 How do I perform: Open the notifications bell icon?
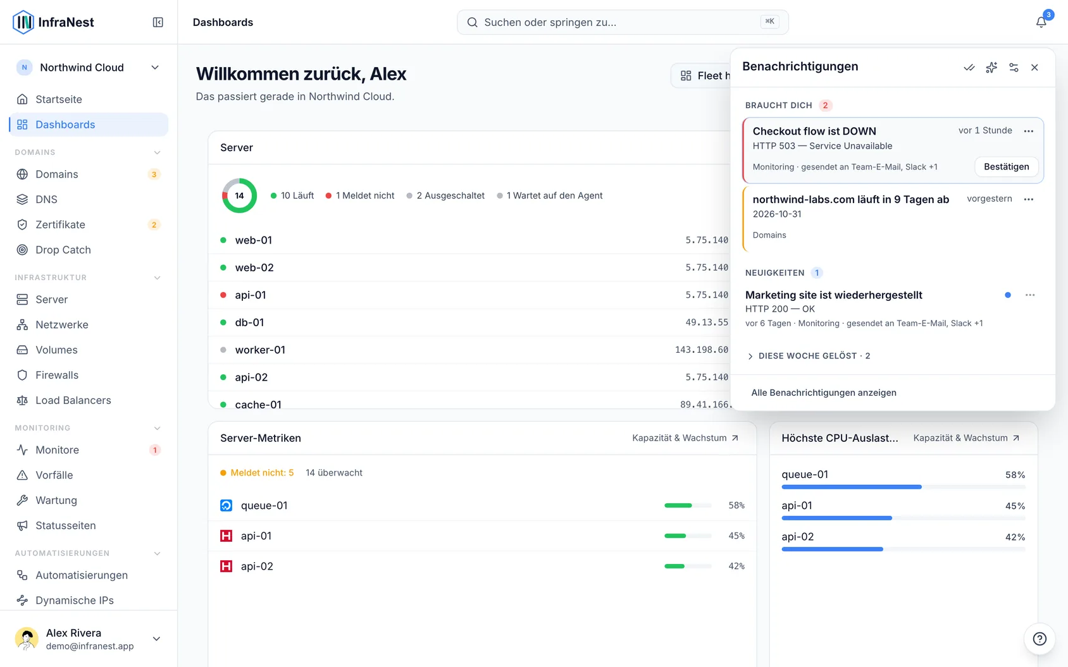[x=1041, y=22]
